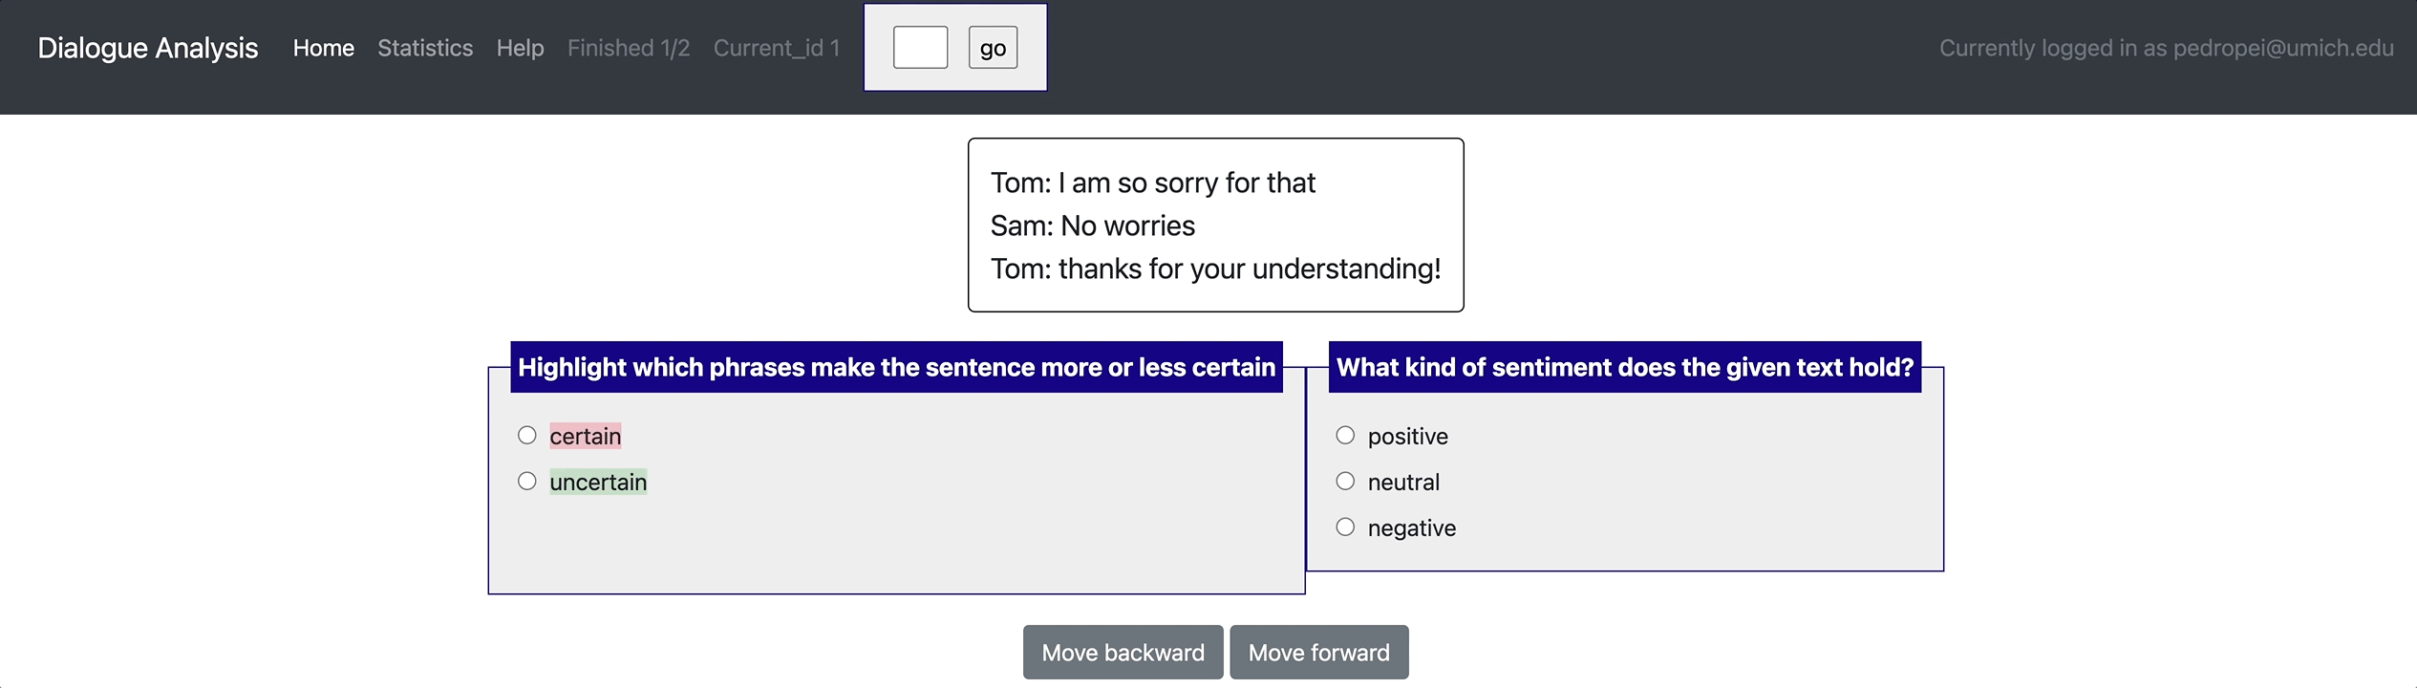Pick the 'negative' sentiment radio

coord(1345,527)
